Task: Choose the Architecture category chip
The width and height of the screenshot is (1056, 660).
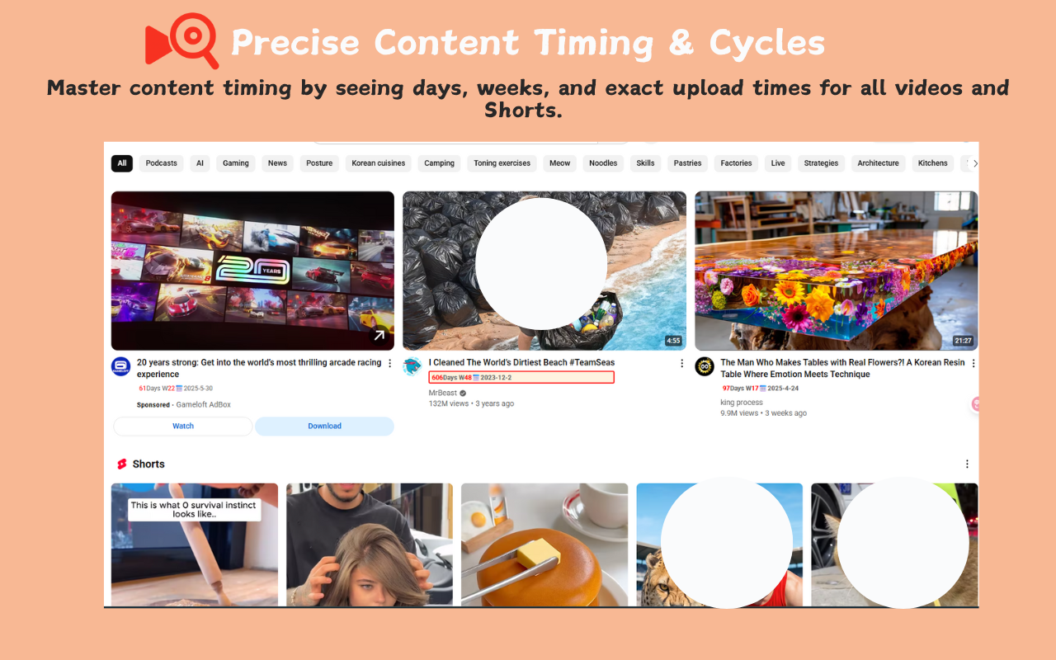Action: pyautogui.click(x=878, y=163)
